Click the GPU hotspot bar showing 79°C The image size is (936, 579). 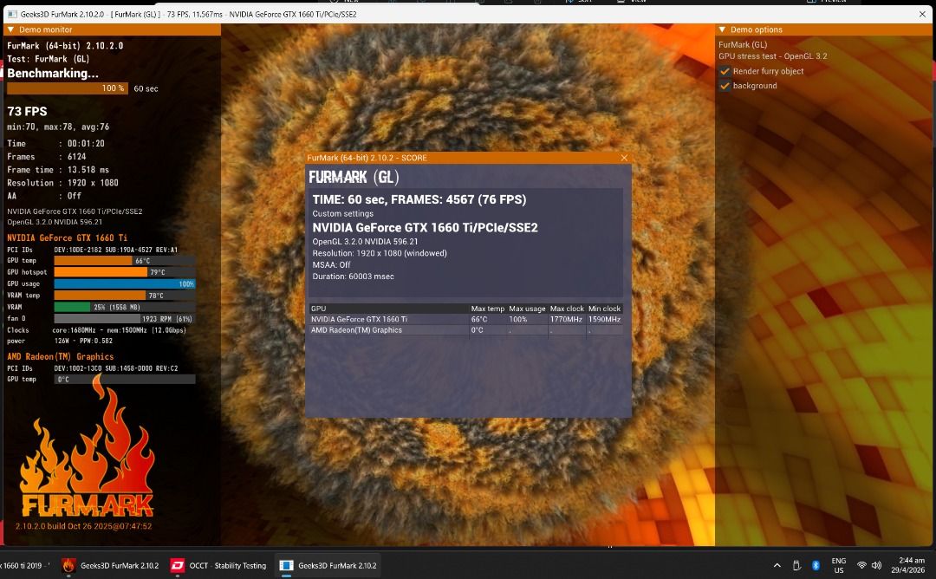124,272
